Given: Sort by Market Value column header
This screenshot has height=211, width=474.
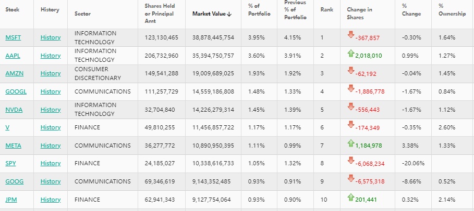Looking at the screenshot, I should pos(210,14).
